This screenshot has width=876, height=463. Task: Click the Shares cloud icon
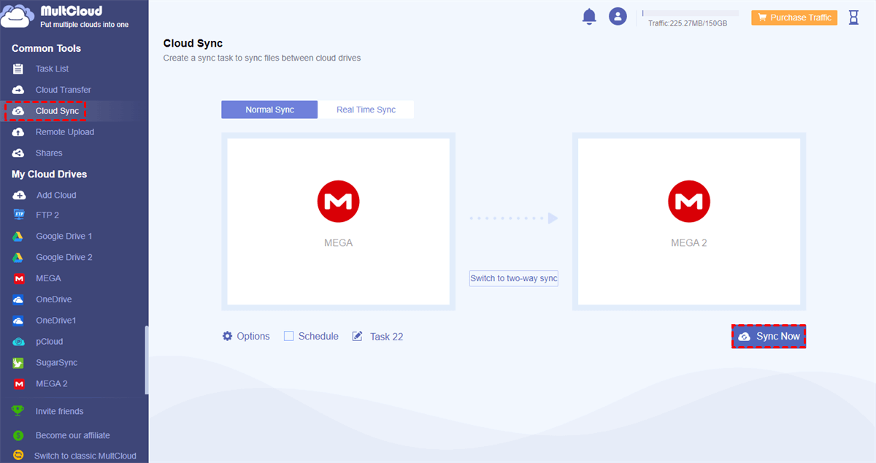pos(18,153)
